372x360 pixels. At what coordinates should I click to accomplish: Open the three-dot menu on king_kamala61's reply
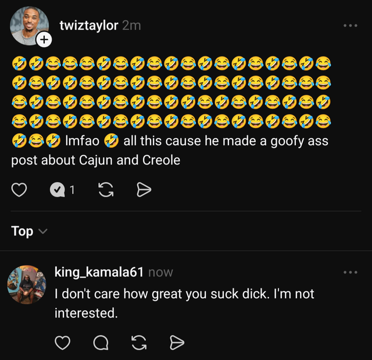[x=350, y=272]
